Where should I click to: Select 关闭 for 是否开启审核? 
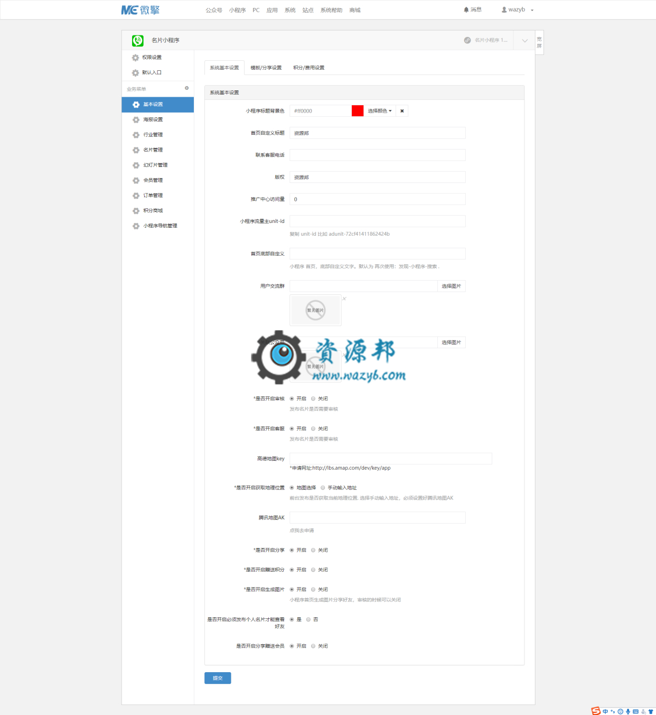tap(313, 399)
